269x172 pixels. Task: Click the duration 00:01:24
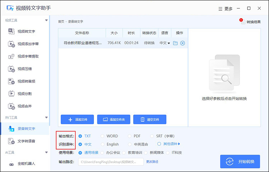click(x=131, y=43)
